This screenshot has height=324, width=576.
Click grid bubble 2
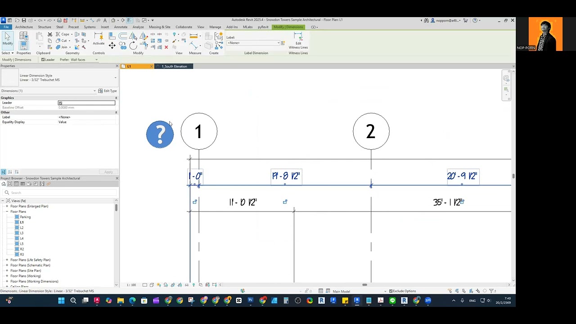coord(371,131)
